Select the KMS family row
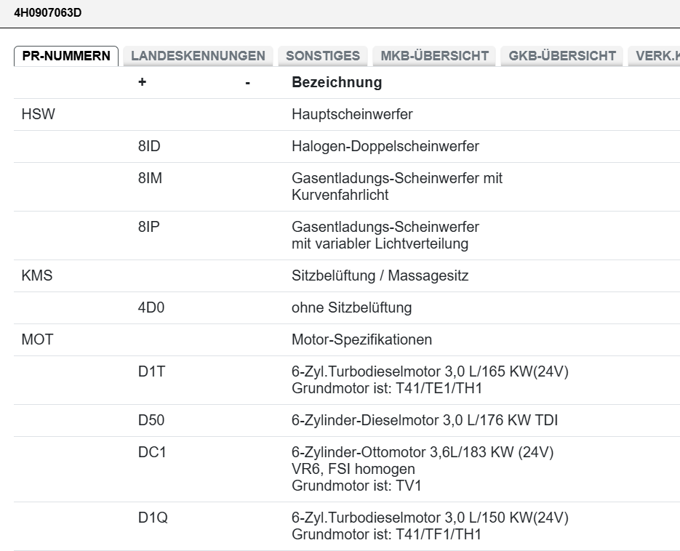680x551 pixels. (x=37, y=275)
